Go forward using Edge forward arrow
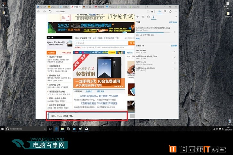Viewport: 233px width, 155px height. tap(44, 12)
